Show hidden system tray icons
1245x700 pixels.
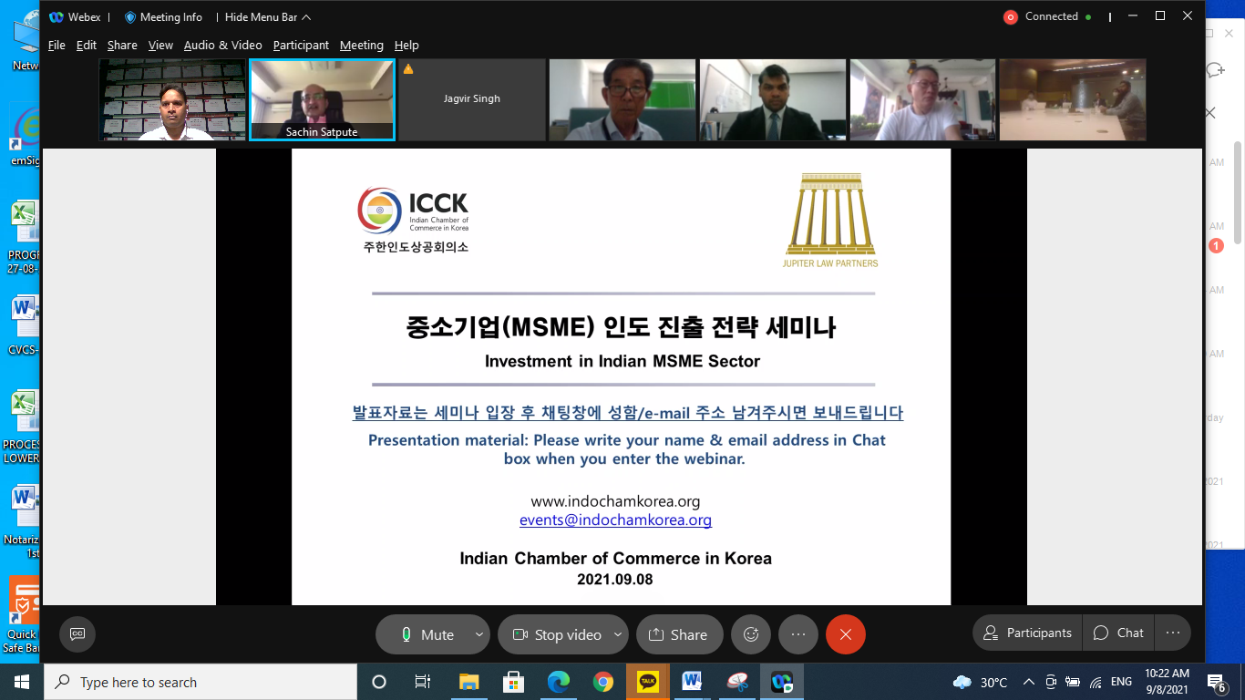click(x=1029, y=682)
